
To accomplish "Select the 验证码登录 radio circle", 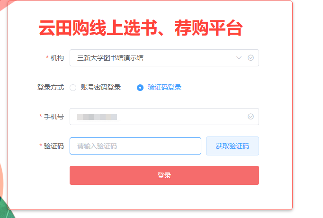I will (x=140, y=88).
